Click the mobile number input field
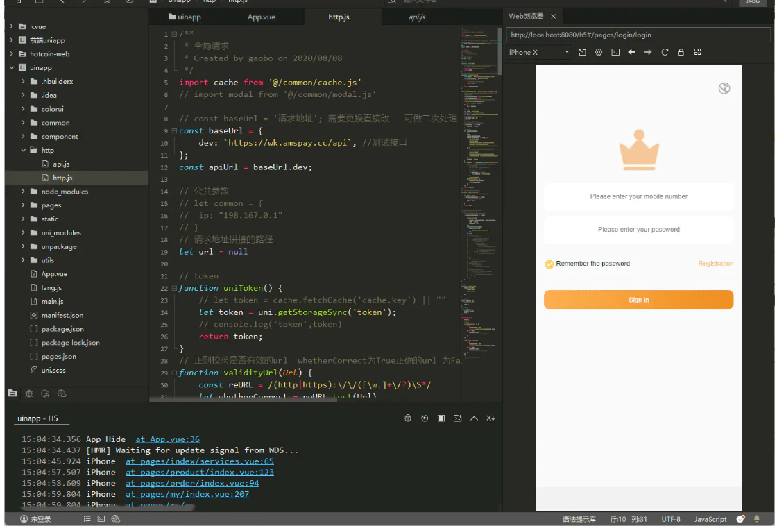 pos(638,196)
